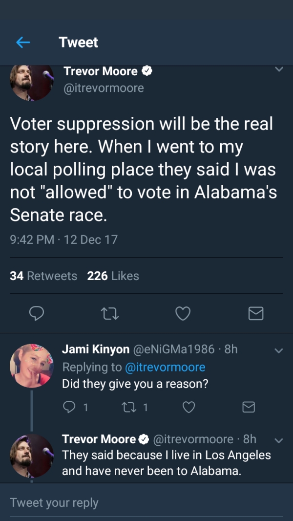This screenshot has width=293, height=521.
Task: View the 34 Retweets list
Action: (x=43, y=276)
